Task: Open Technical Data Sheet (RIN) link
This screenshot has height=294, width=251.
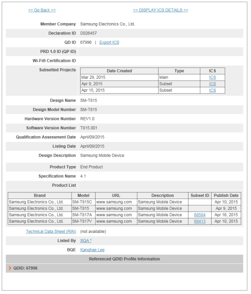Action: point(51,232)
